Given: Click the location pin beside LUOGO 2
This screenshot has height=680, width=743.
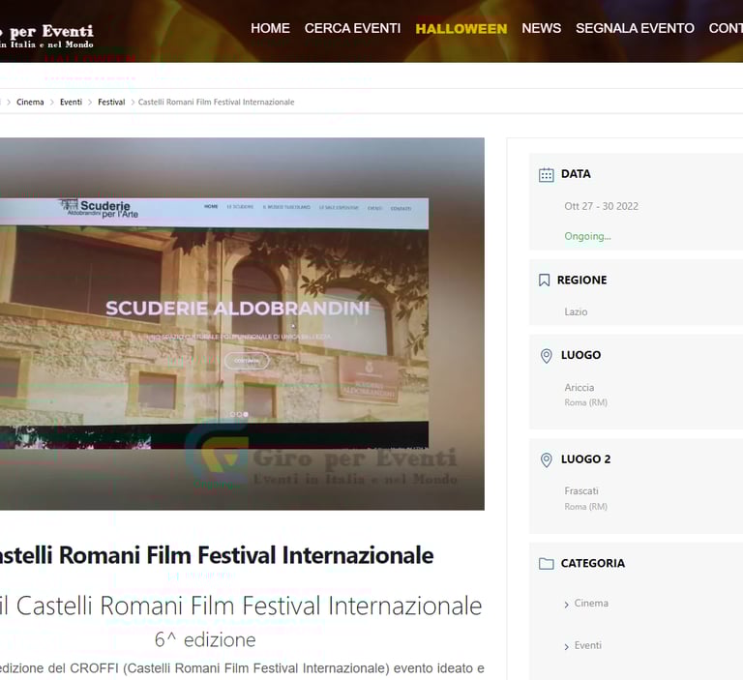Looking at the screenshot, I should [547, 459].
